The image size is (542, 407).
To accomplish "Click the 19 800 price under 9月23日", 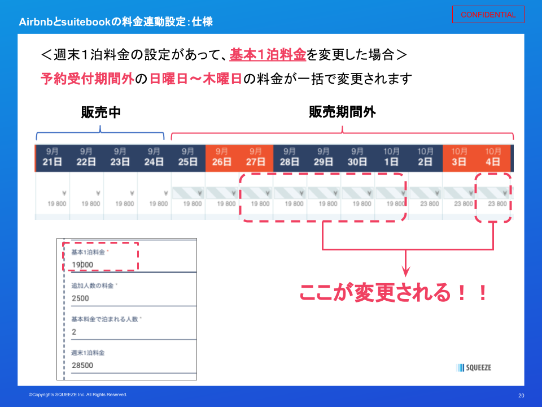I will tap(124, 204).
